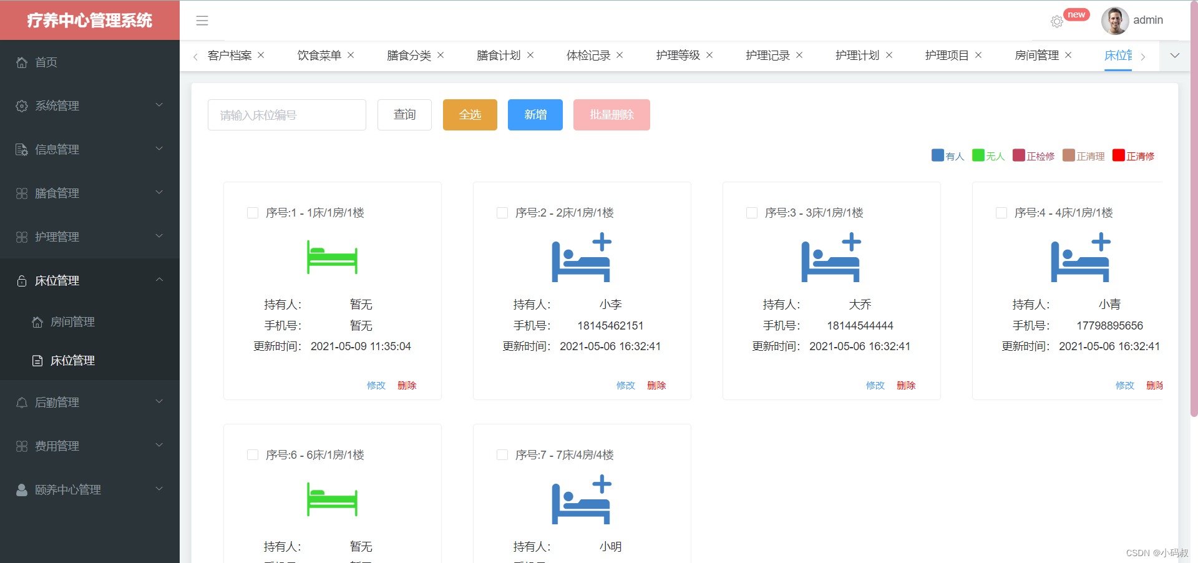Focus the 请输入床位编号 search field

pos(287,115)
